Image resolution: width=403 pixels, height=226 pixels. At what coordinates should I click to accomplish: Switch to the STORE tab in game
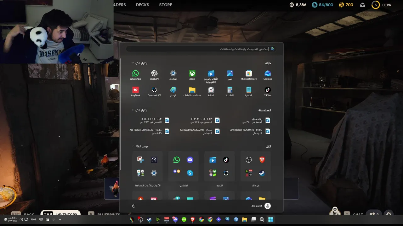pyautogui.click(x=166, y=5)
